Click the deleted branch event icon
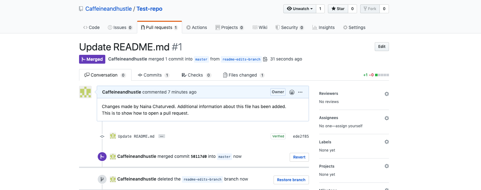The height and width of the screenshot is (190, 481). click(x=102, y=179)
